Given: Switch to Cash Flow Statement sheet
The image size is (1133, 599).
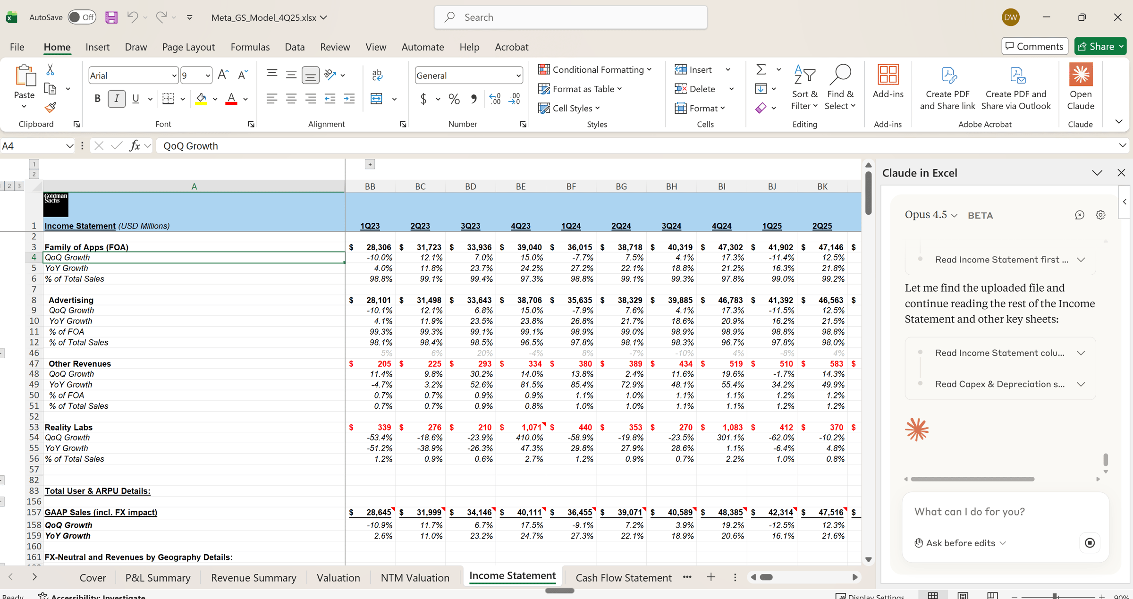Looking at the screenshot, I should pyautogui.click(x=624, y=577).
